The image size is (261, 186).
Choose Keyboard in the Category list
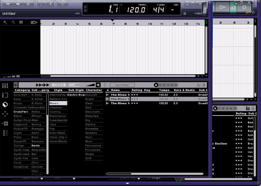click(20, 125)
